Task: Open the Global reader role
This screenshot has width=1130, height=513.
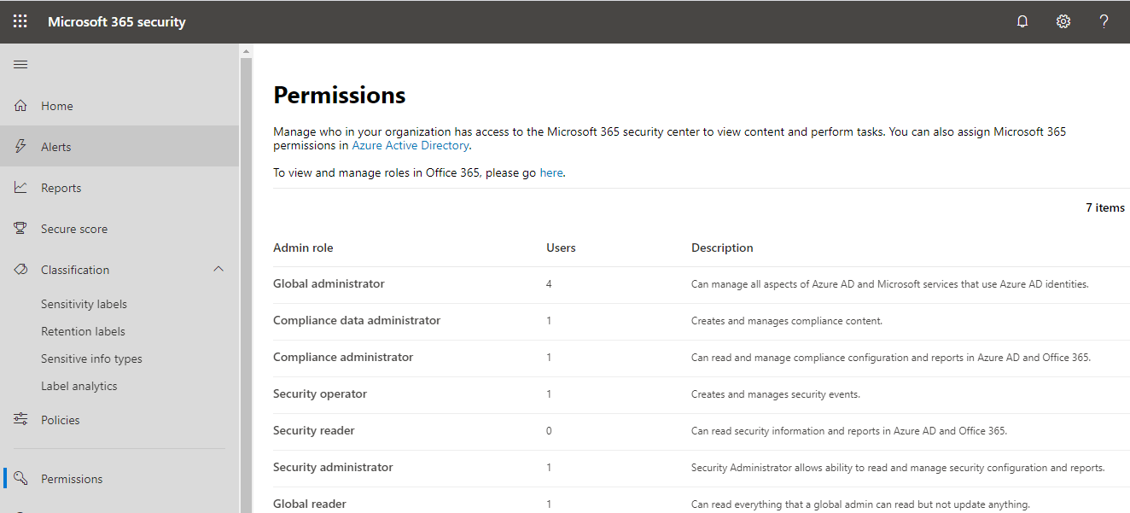Action: [310, 504]
